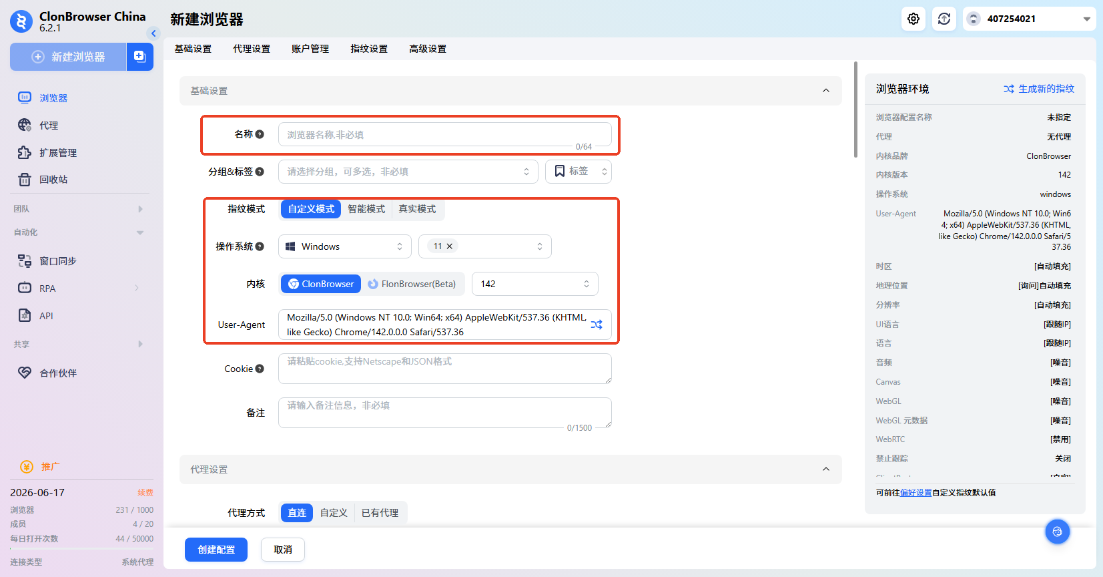
Task: Click the Cookie paste text area
Action: click(x=445, y=369)
